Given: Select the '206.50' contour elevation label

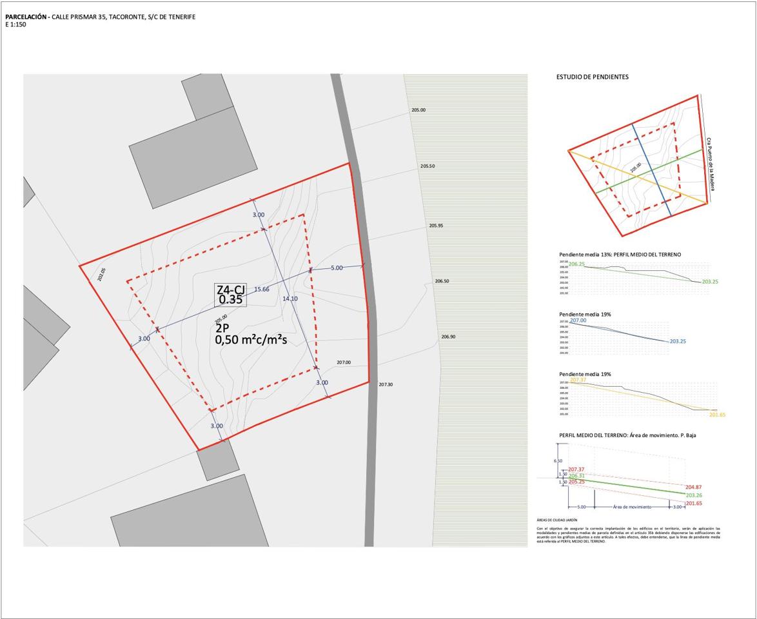Looking at the screenshot, I should pyautogui.click(x=442, y=281).
